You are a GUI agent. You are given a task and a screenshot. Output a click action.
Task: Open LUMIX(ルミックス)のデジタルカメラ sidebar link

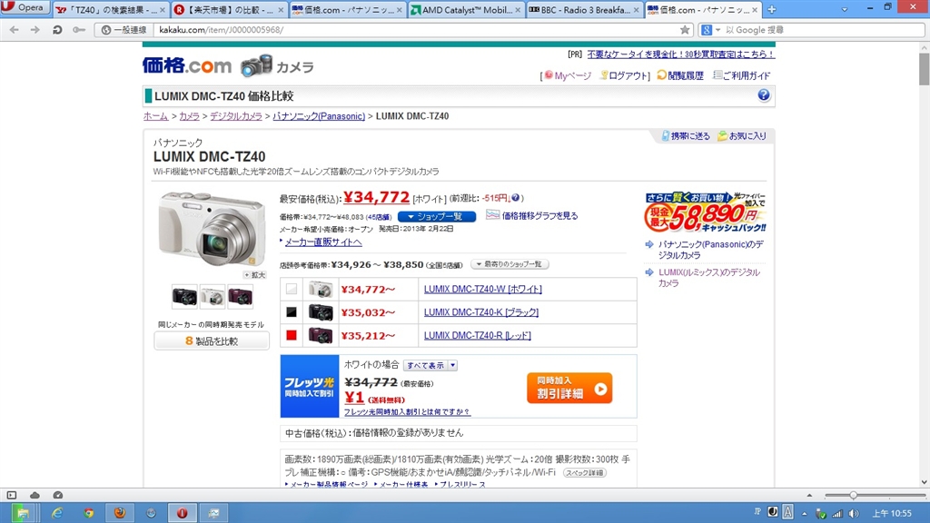pyautogui.click(x=708, y=278)
